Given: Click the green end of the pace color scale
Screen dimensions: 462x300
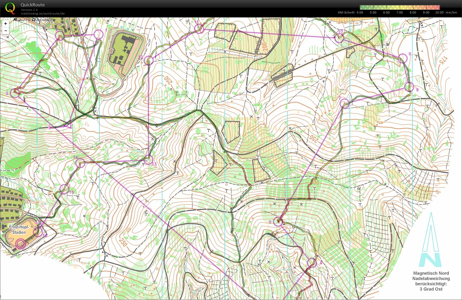Looking at the screenshot, I should point(362,7).
